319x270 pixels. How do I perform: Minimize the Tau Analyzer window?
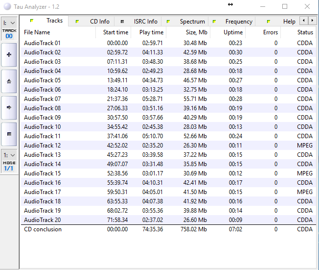[263, 6]
